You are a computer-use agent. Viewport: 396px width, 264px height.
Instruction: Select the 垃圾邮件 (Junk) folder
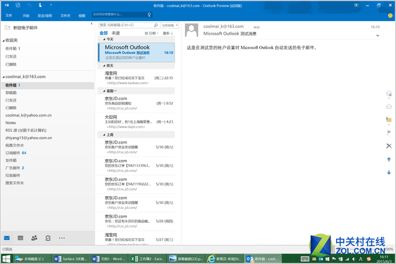coord(12,176)
